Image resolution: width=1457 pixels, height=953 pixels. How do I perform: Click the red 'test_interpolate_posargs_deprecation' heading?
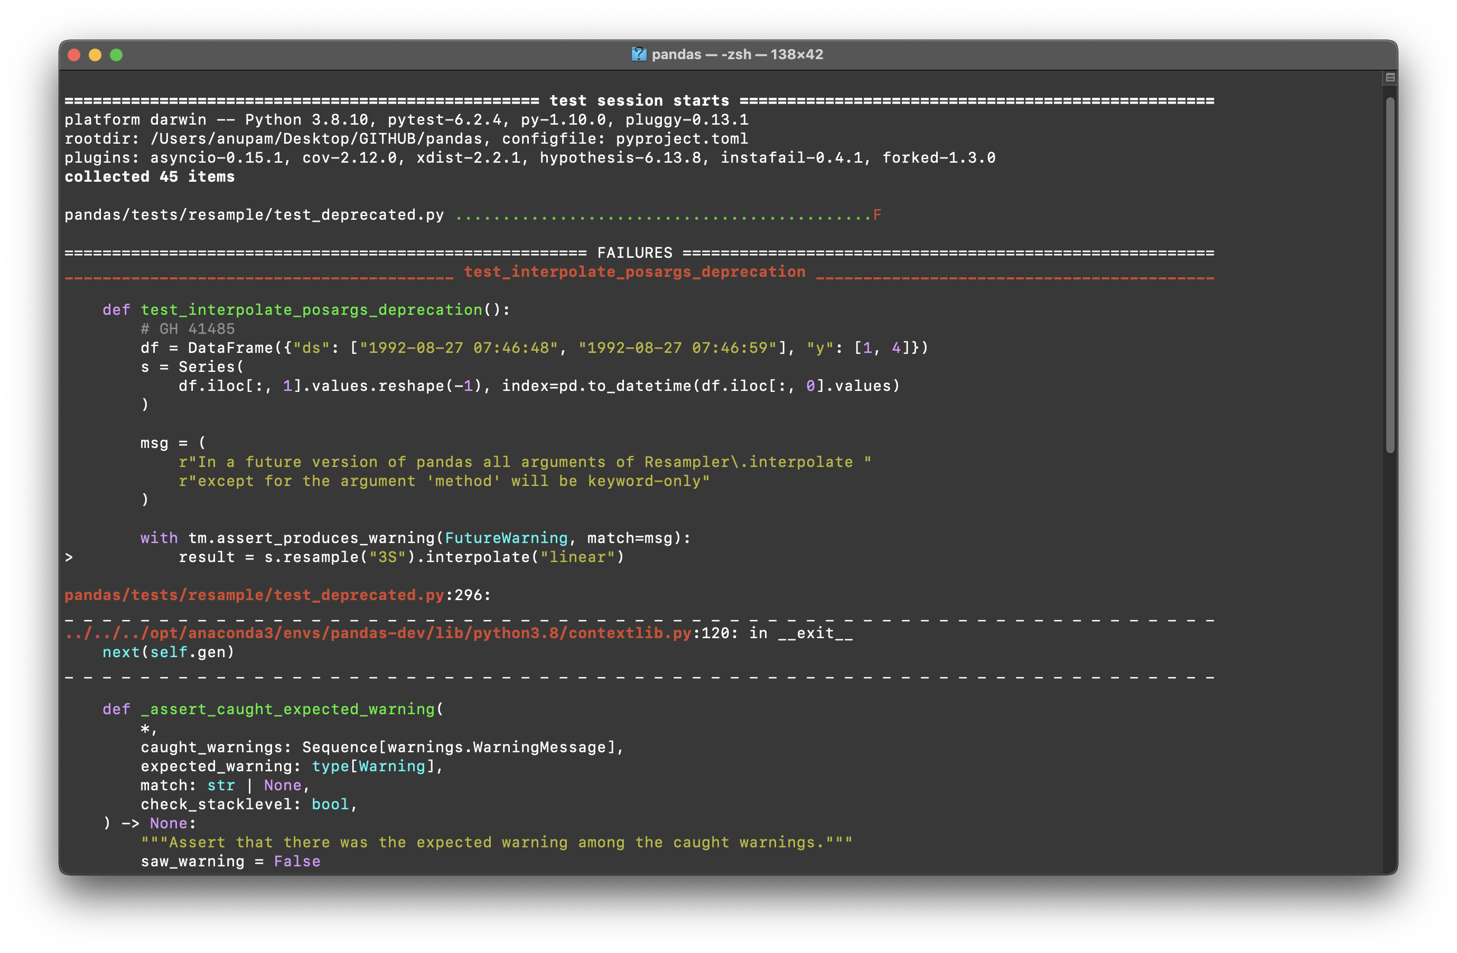pyautogui.click(x=635, y=272)
